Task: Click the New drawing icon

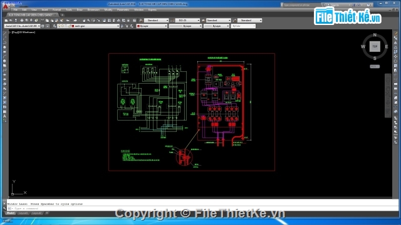Action: (6, 21)
